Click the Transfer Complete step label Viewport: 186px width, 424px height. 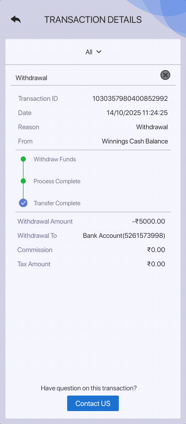pyautogui.click(x=57, y=203)
